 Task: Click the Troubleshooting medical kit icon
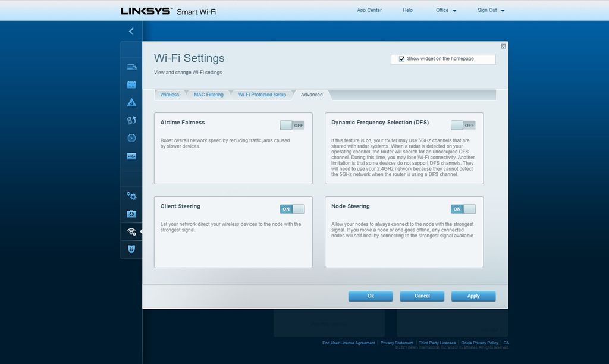(x=131, y=214)
